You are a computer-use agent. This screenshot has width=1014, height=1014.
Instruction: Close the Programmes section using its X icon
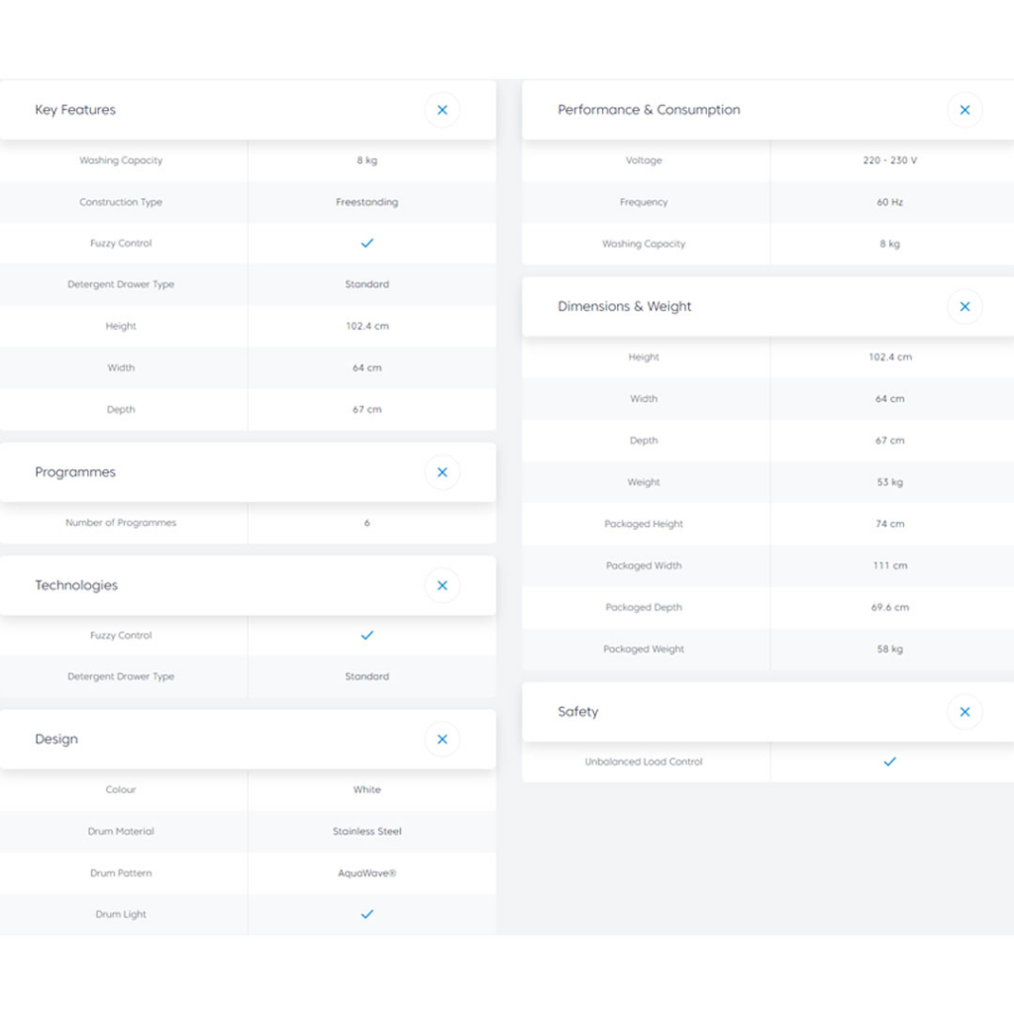[x=442, y=472]
